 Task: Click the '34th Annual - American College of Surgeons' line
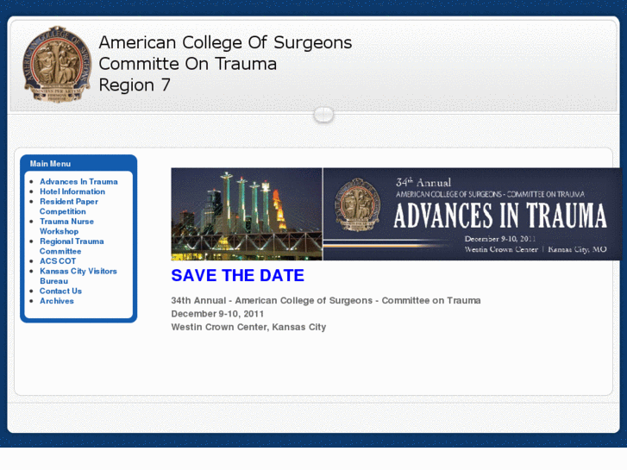[325, 301]
